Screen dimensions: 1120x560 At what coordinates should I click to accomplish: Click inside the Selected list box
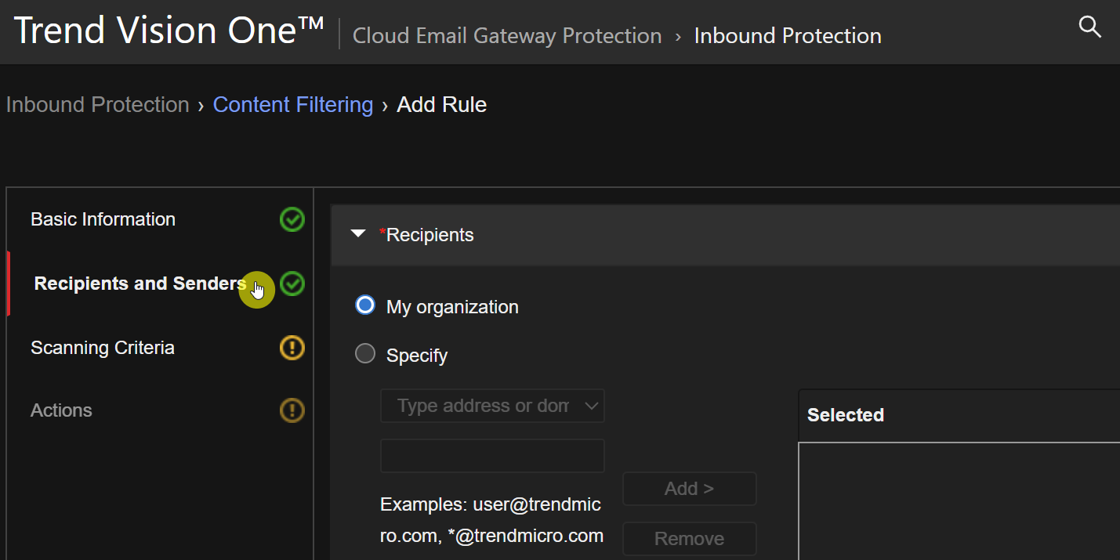958,501
